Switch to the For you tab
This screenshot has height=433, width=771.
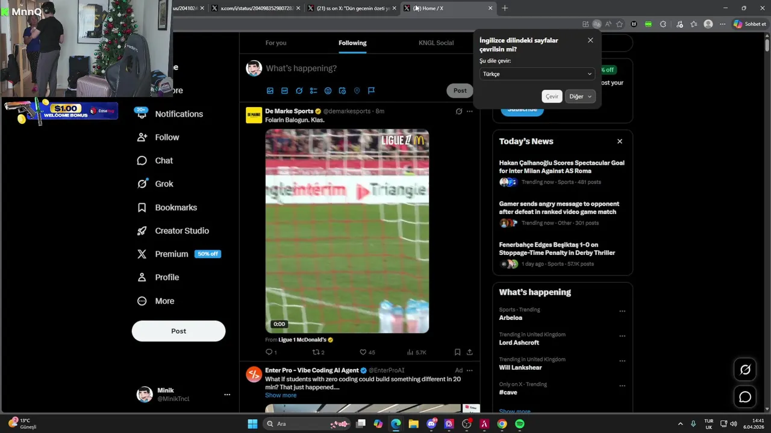276,43
